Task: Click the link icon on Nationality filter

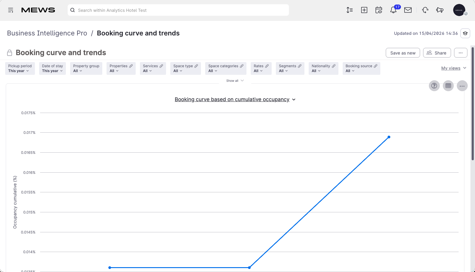Action: [x=334, y=66]
